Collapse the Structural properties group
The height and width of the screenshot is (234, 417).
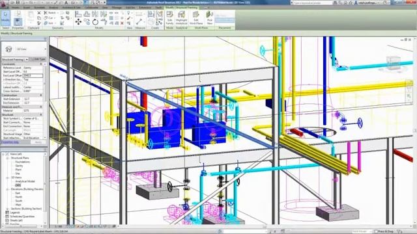tap(41, 115)
